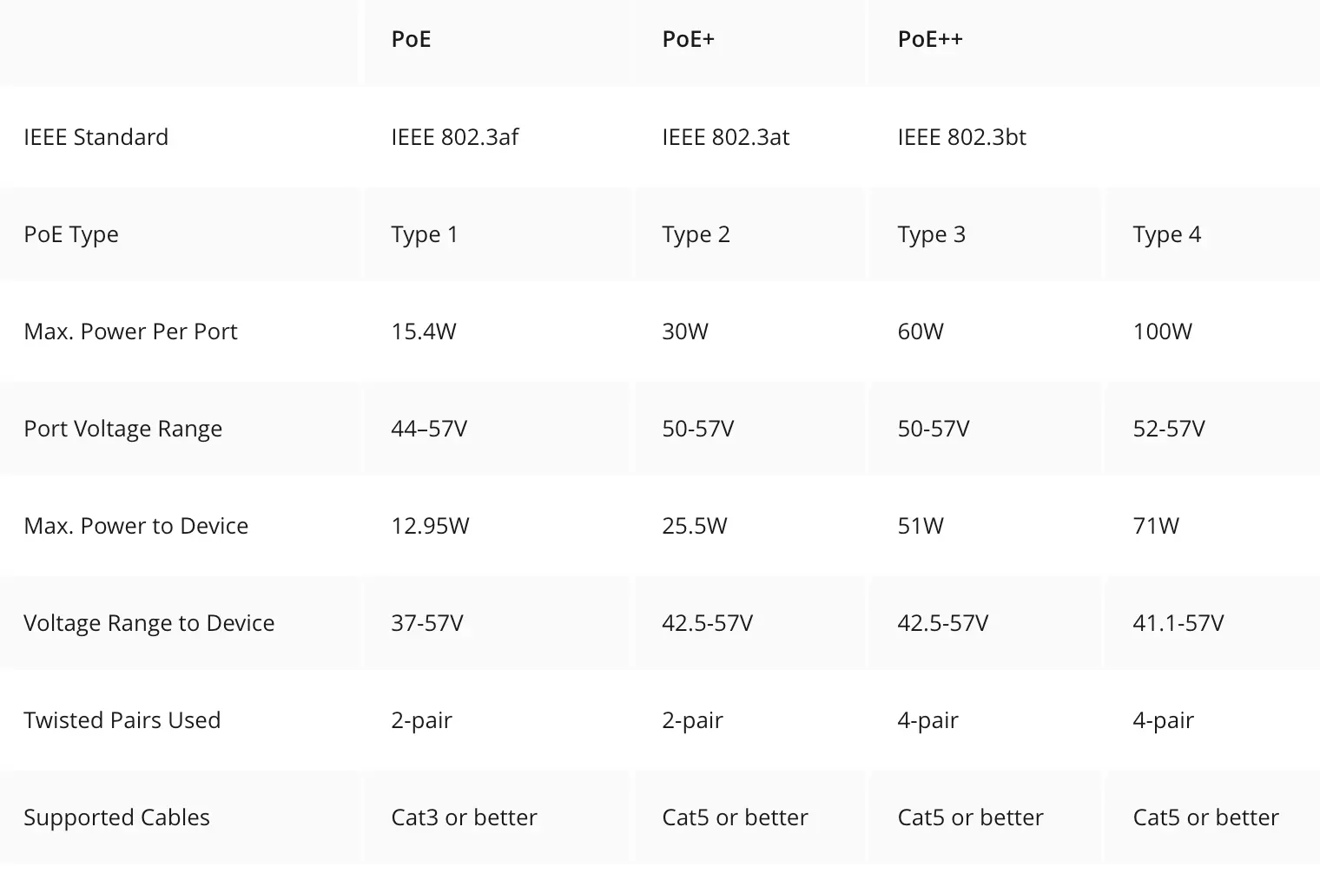This screenshot has width=1320, height=873.
Task: Click the IEEE 802.3bt cell
Action: (x=961, y=137)
